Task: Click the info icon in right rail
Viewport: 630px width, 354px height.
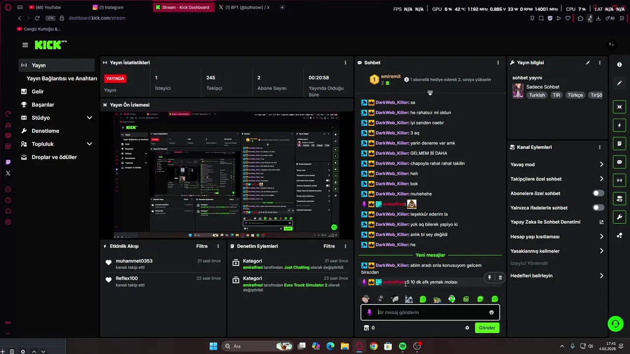Action: coord(619,64)
